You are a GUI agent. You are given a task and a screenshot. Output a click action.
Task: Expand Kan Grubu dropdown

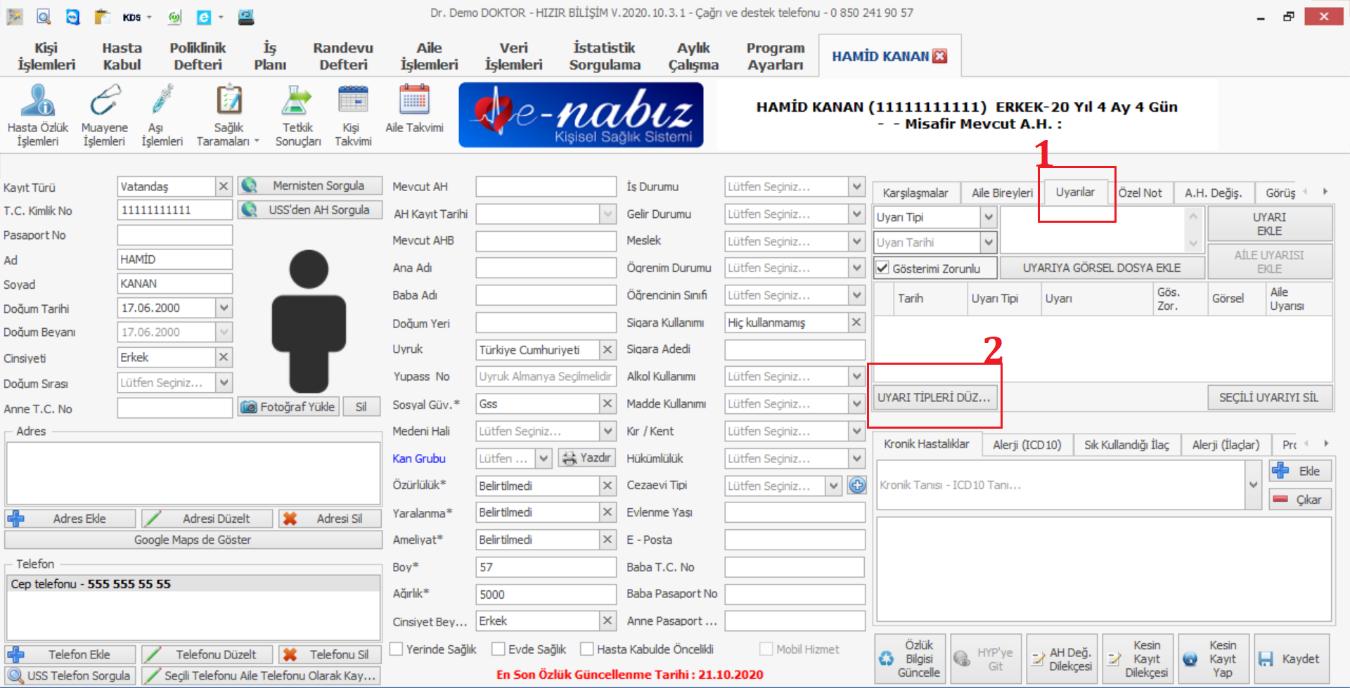pos(544,458)
